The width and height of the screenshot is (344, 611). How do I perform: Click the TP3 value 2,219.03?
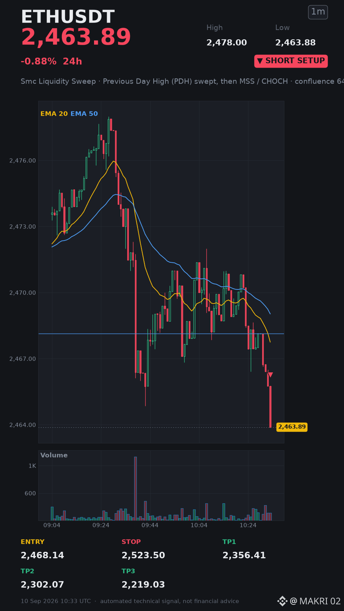[x=143, y=585]
